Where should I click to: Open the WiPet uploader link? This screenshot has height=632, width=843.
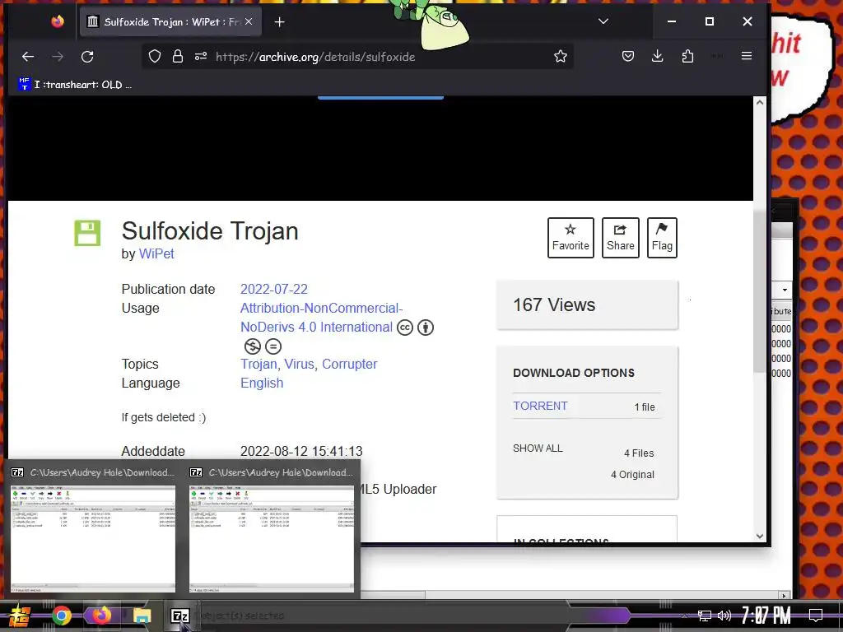tap(156, 253)
